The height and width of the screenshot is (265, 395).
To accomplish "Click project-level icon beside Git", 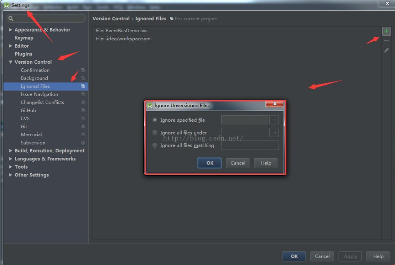I will click(82, 126).
